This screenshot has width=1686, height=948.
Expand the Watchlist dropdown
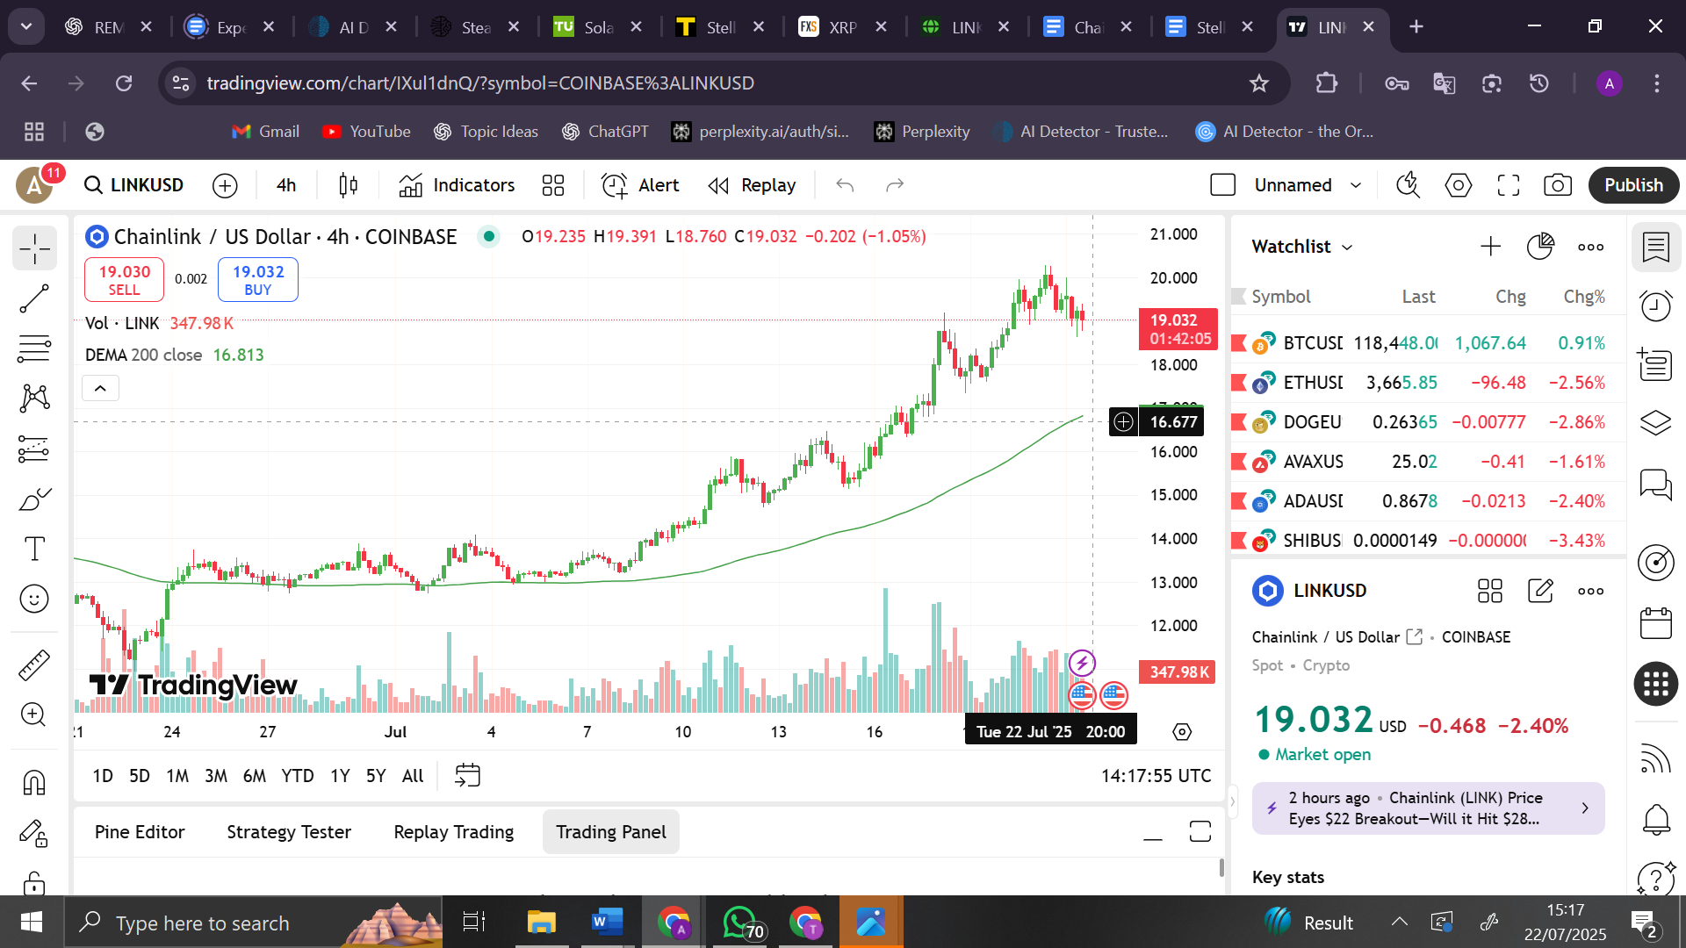[1303, 247]
